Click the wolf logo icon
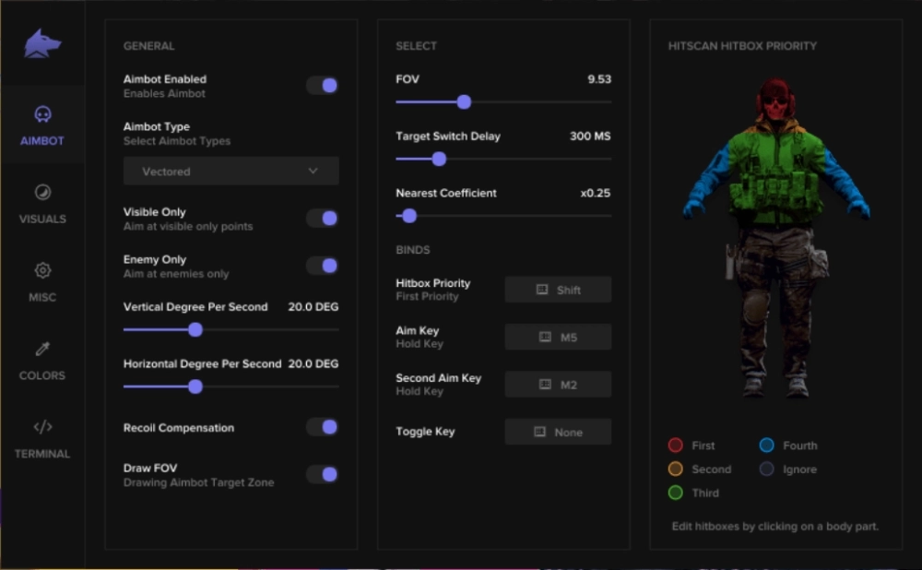The width and height of the screenshot is (922, 570). point(41,42)
